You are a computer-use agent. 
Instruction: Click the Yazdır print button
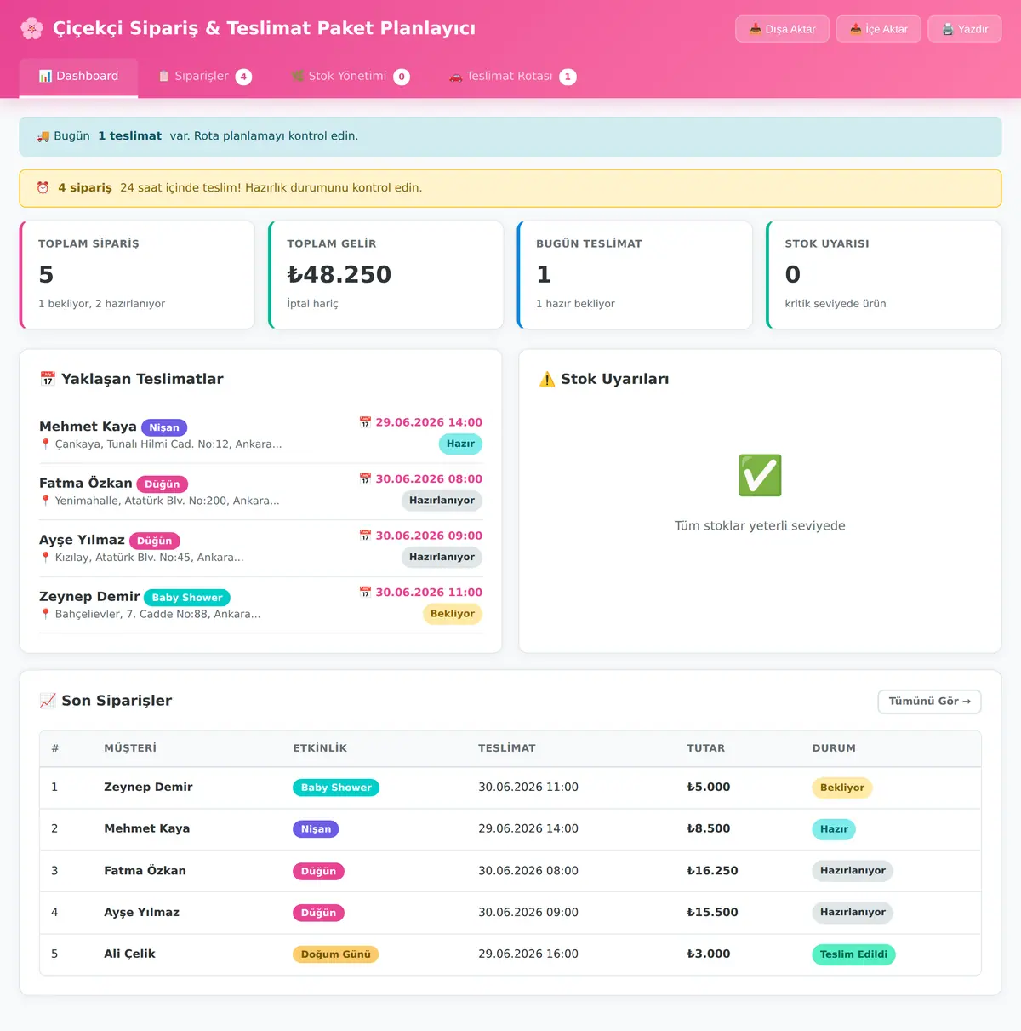pyautogui.click(x=965, y=29)
